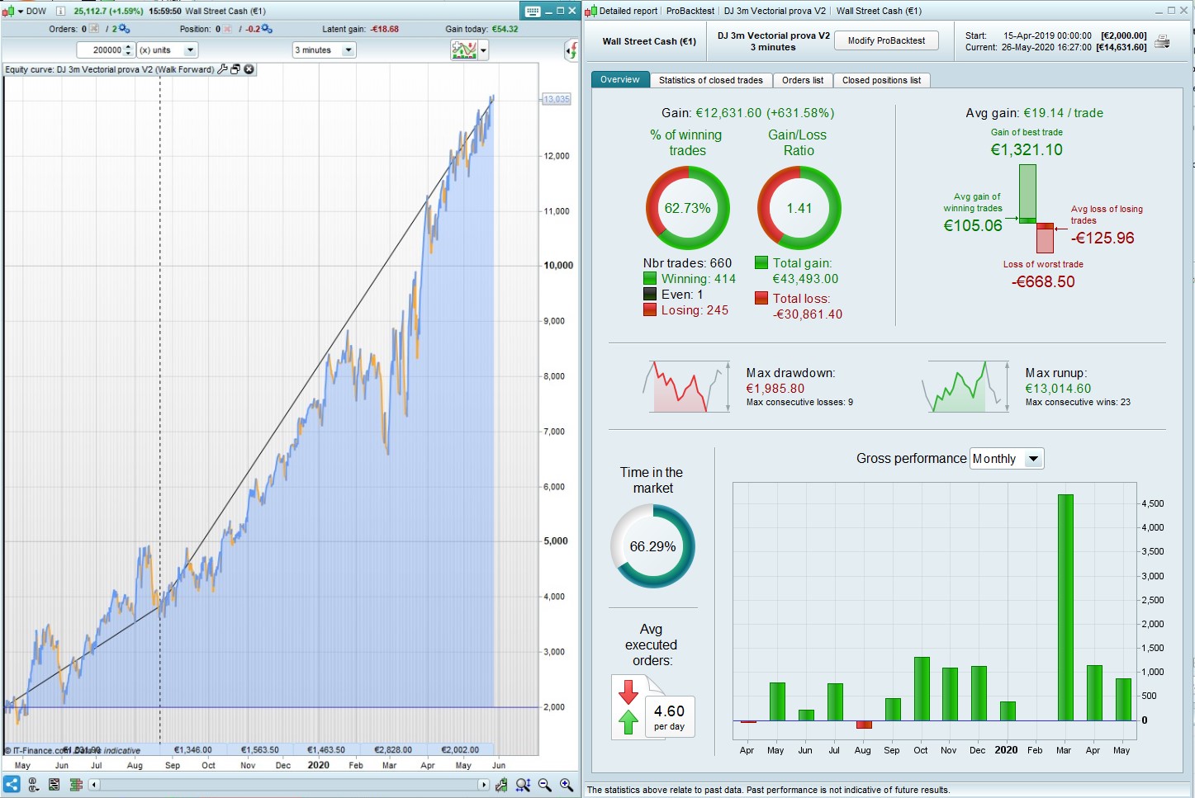Click the red-green arrows icon at the chart's right edge
Viewport: 1195px width, 798px height.
coord(571,51)
